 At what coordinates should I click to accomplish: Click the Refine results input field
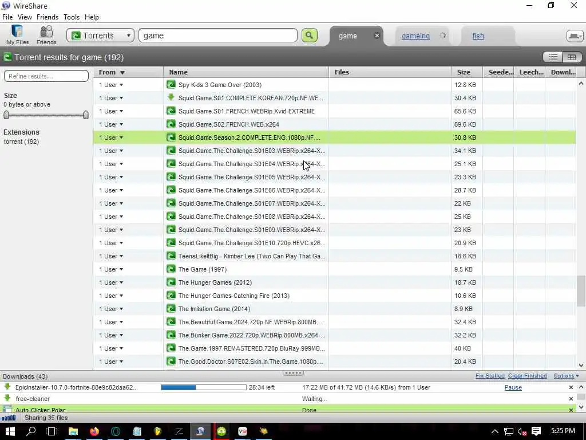46,76
